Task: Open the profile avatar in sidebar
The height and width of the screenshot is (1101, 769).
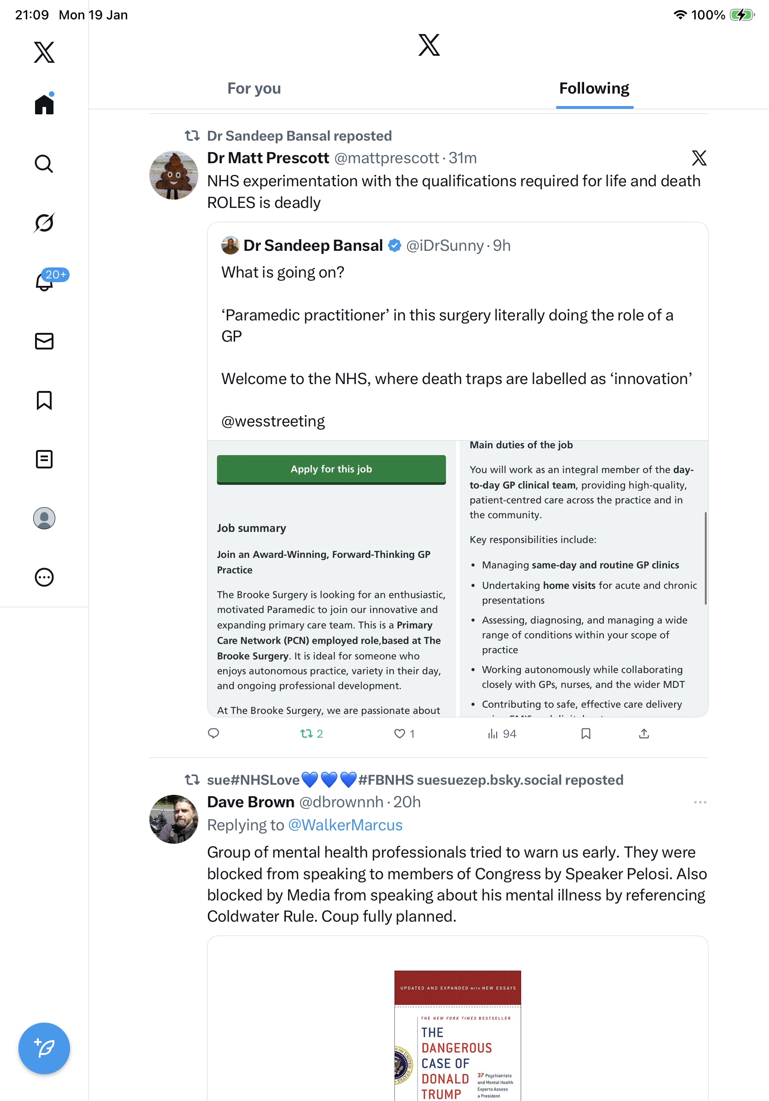Action: tap(44, 518)
